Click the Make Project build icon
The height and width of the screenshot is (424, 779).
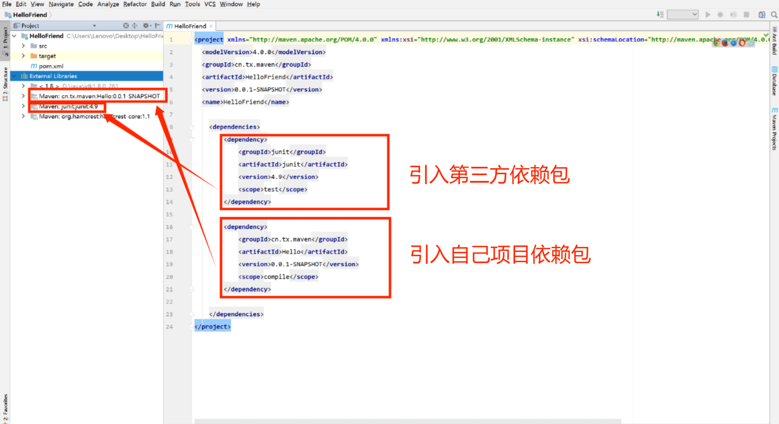tap(660, 14)
